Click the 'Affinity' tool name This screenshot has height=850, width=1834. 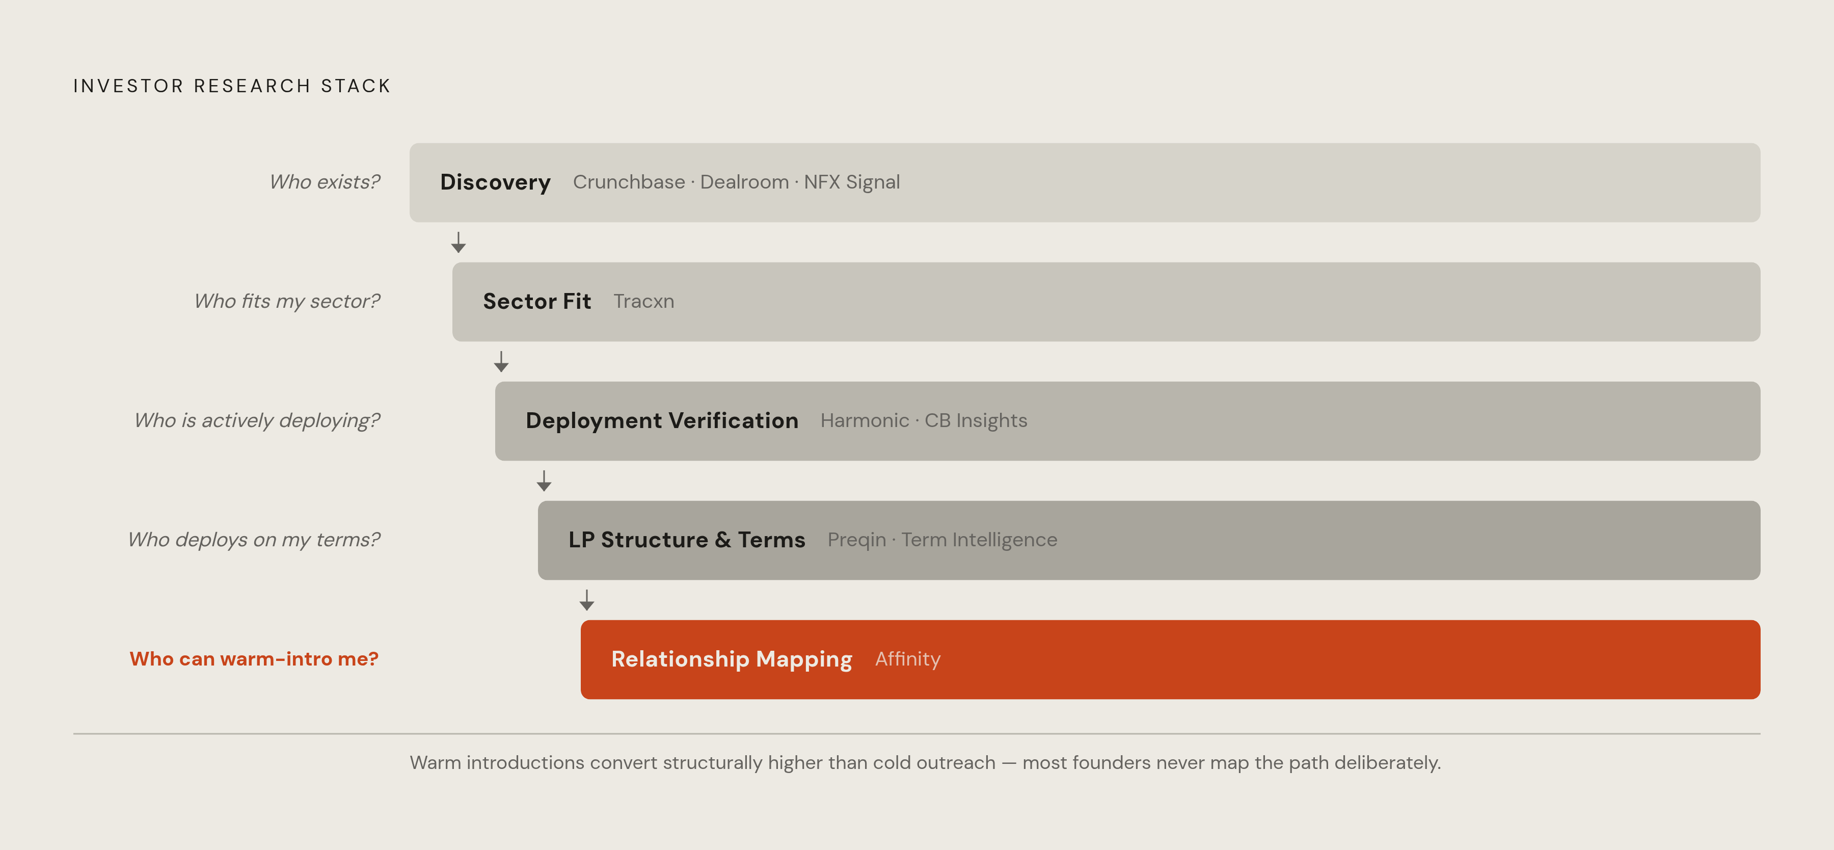tap(908, 659)
